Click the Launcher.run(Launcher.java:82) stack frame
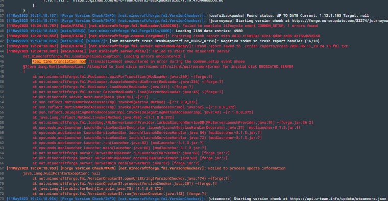The image size is (388, 201). (x=118, y=143)
